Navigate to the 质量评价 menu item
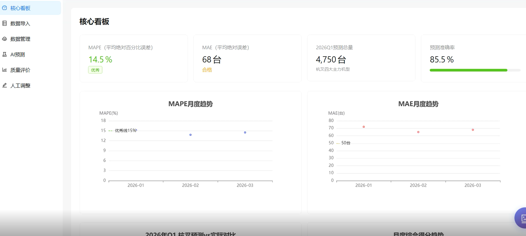The width and height of the screenshot is (526, 236). 31,70
